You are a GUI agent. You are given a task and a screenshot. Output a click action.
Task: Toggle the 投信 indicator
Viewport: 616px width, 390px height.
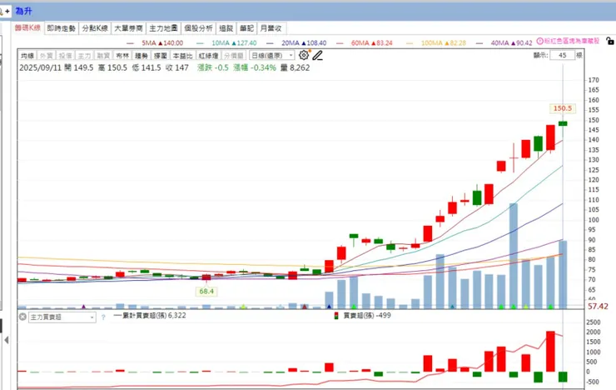point(65,56)
